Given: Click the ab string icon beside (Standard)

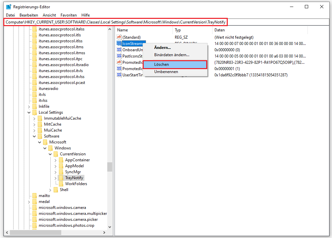Looking at the screenshot, I should point(119,37).
